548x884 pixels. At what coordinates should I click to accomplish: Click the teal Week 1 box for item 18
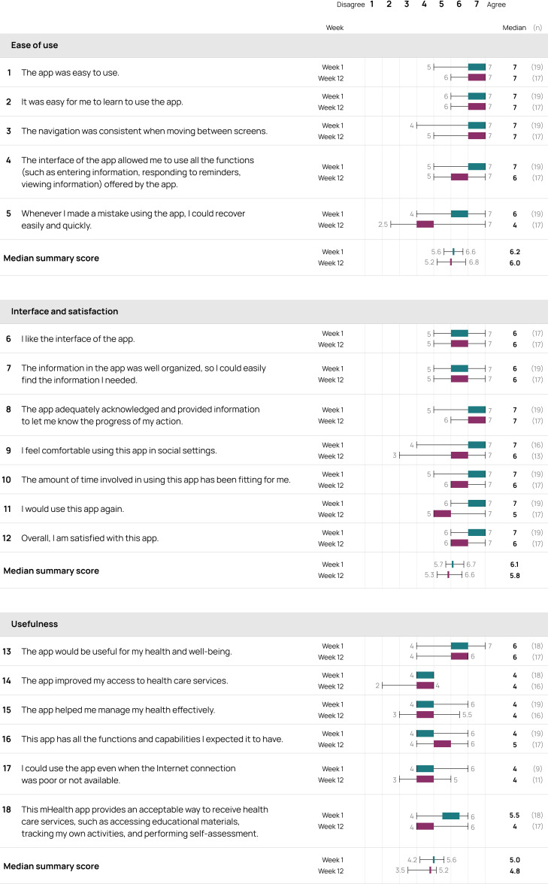(451, 815)
